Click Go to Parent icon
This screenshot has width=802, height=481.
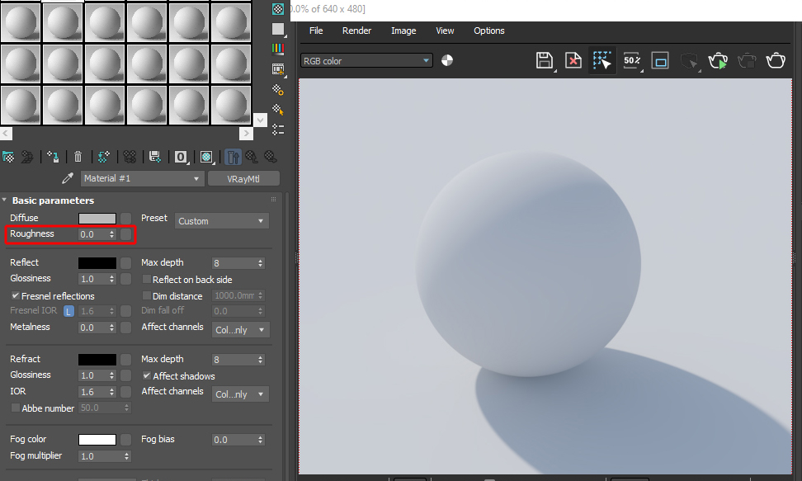click(251, 157)
